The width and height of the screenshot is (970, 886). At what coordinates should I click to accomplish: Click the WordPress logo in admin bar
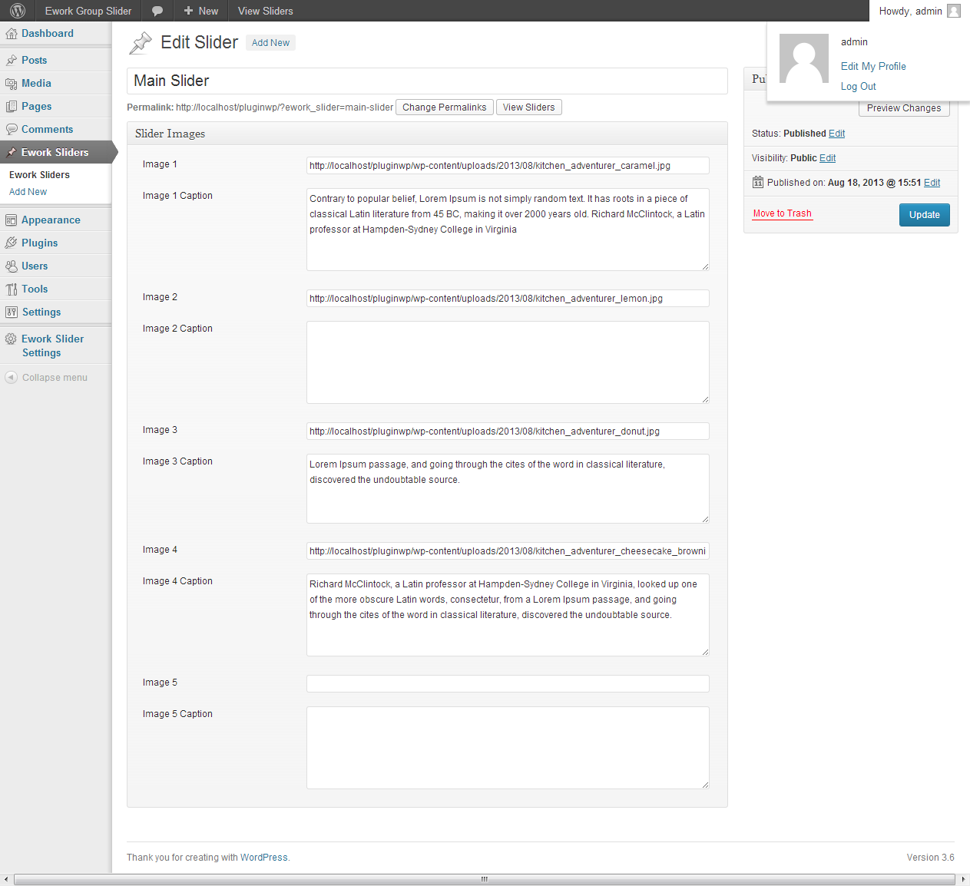click(18, 11)
